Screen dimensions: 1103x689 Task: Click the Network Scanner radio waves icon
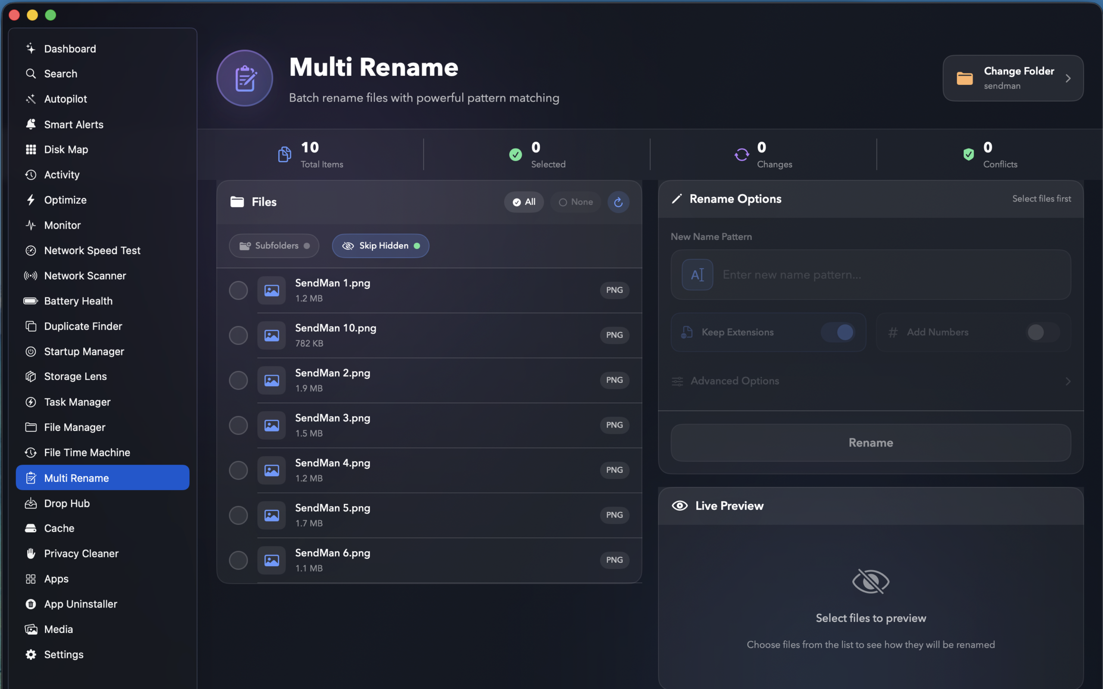click(x=31, y=276)
